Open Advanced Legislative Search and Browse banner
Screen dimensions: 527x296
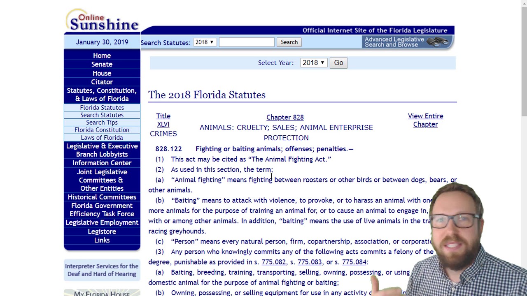tap(407, 42)
